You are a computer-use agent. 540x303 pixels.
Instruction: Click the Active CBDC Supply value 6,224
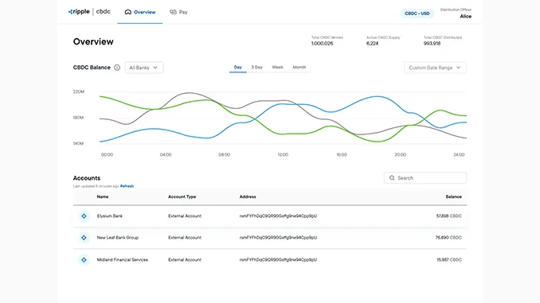click(x=372, y=43)
